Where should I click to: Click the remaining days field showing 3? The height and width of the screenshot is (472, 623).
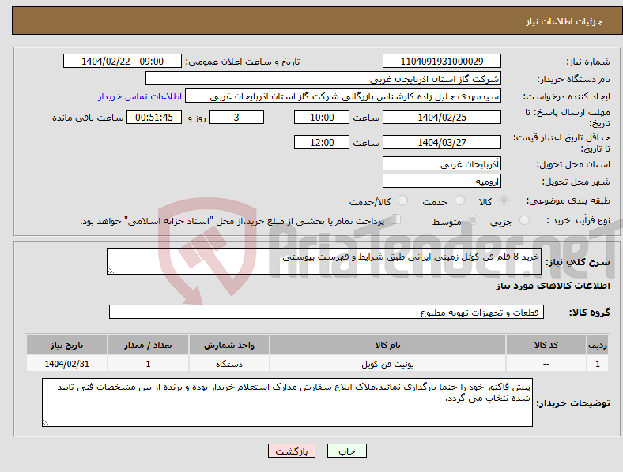[236, 117]
